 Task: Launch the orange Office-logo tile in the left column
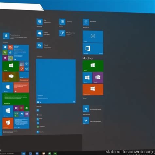click(x=8, y=123)
